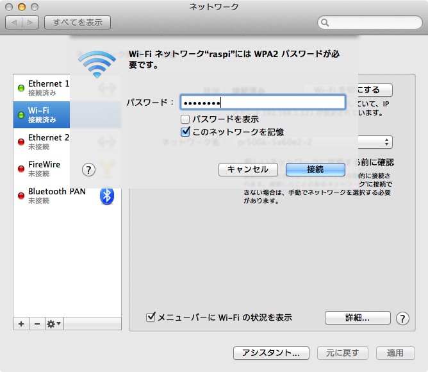Select FireWire in the service list

44,169
